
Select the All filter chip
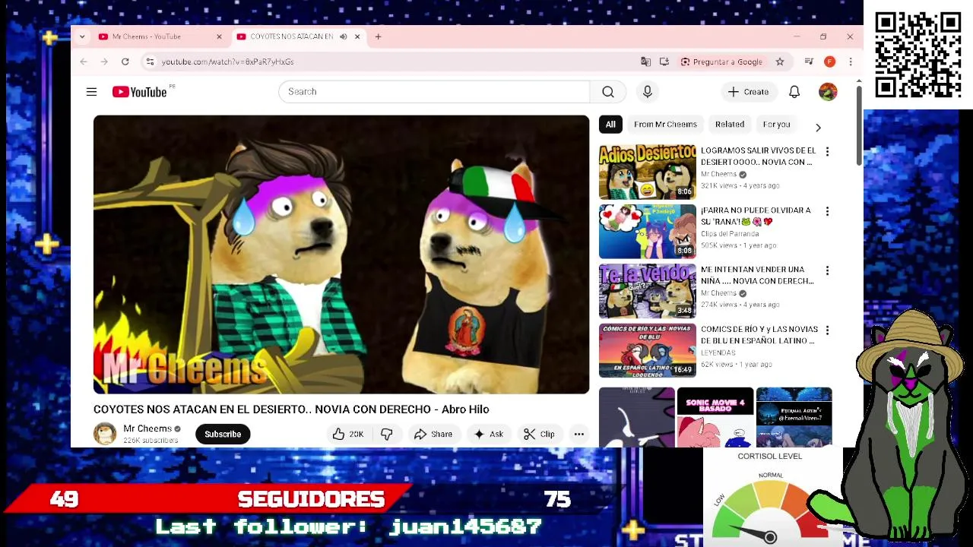pyautogui.click(x=610, y=124)
